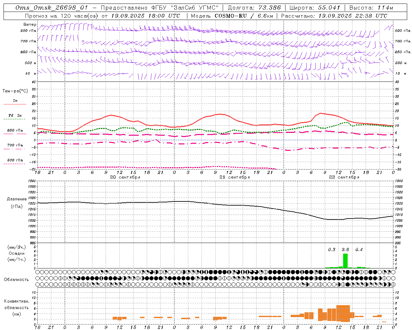This screenshot has height=330, width=412.
Task: Click the tall green 3.6 mm precipitation bar
Action: (345, 261)
